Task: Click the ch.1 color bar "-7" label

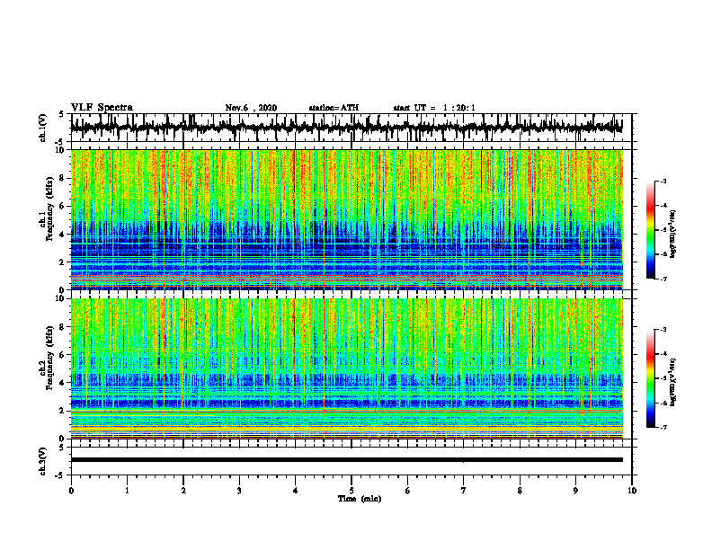Action: [x=663, y=279]
